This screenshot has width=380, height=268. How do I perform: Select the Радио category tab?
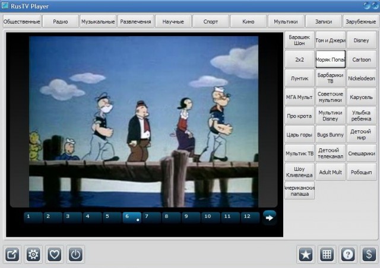tap(60, 22)
